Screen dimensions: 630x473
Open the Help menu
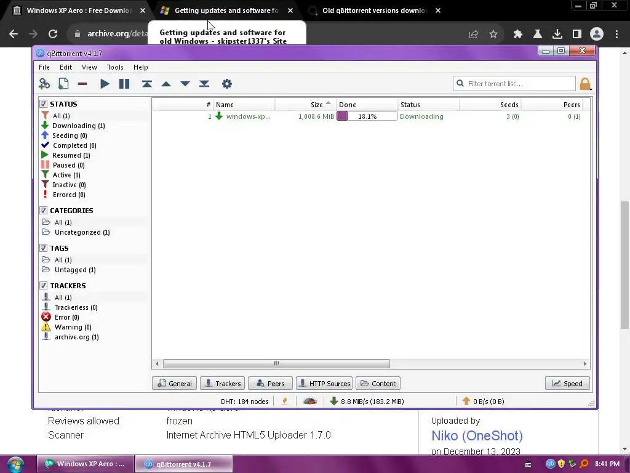tap(141, 67)
